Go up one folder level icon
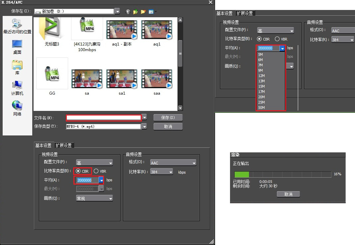Viewport: 355px width, 245px height. (135, 12)
